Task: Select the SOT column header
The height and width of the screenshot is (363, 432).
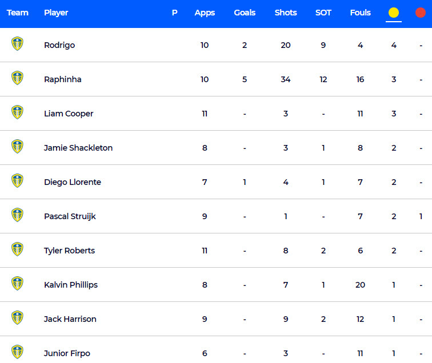Action: 323,13
